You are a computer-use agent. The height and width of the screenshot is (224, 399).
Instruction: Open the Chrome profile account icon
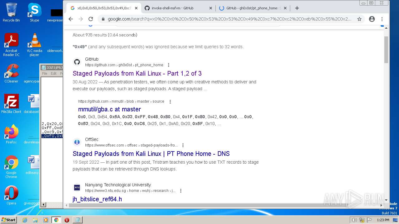click(x=372, y=19)
